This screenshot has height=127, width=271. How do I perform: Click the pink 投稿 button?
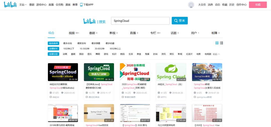258,5
